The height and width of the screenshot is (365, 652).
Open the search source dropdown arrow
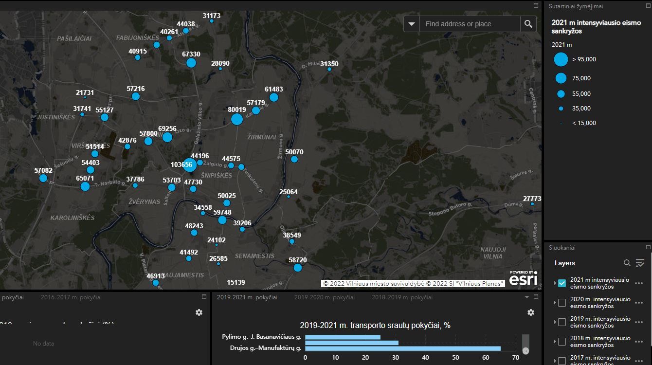(x=412, y=24)
